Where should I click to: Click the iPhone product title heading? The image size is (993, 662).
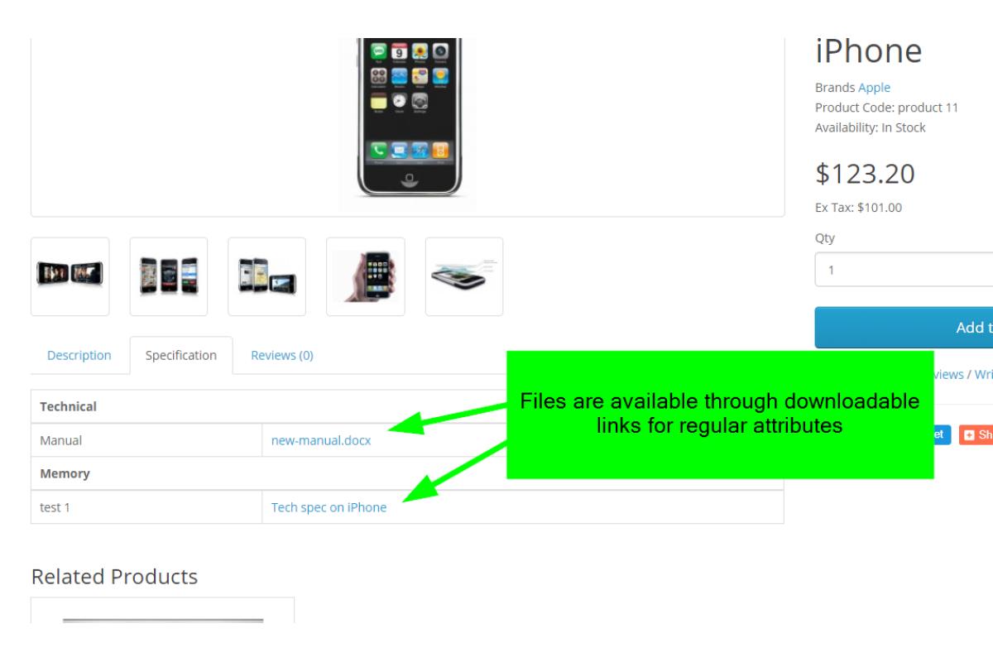(869, 51)
